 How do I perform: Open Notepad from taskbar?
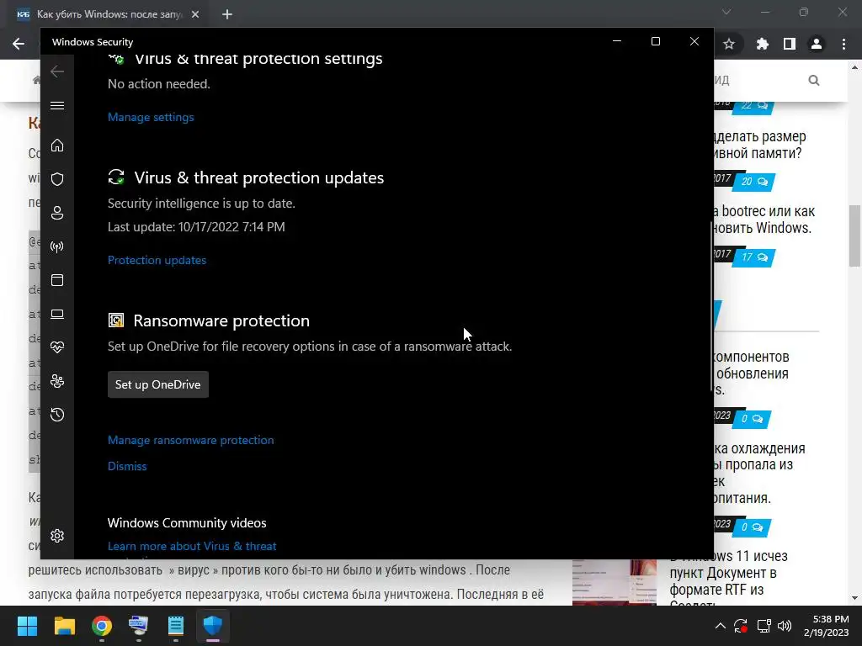[x=175, y=626]
